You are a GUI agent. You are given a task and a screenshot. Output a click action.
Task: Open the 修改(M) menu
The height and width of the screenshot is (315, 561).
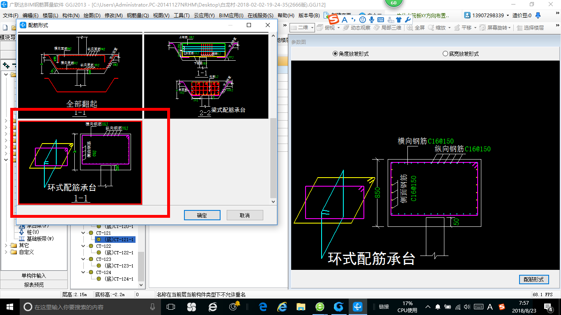pyautogui.click(x=114, y=16)
